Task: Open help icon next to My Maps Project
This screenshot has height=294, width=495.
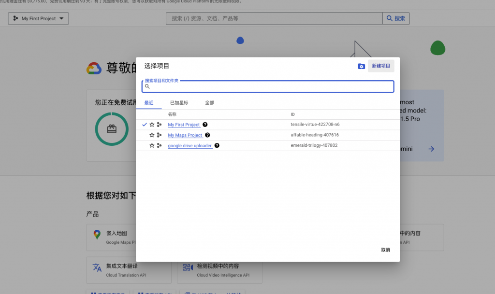Action: (207, 135)
